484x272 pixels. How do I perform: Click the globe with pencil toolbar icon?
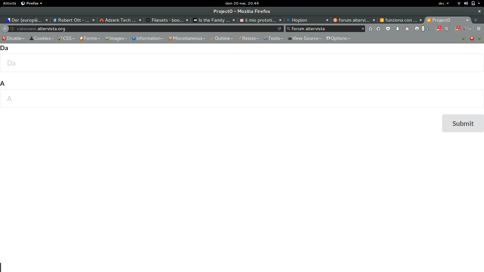[x=447, y=29]
